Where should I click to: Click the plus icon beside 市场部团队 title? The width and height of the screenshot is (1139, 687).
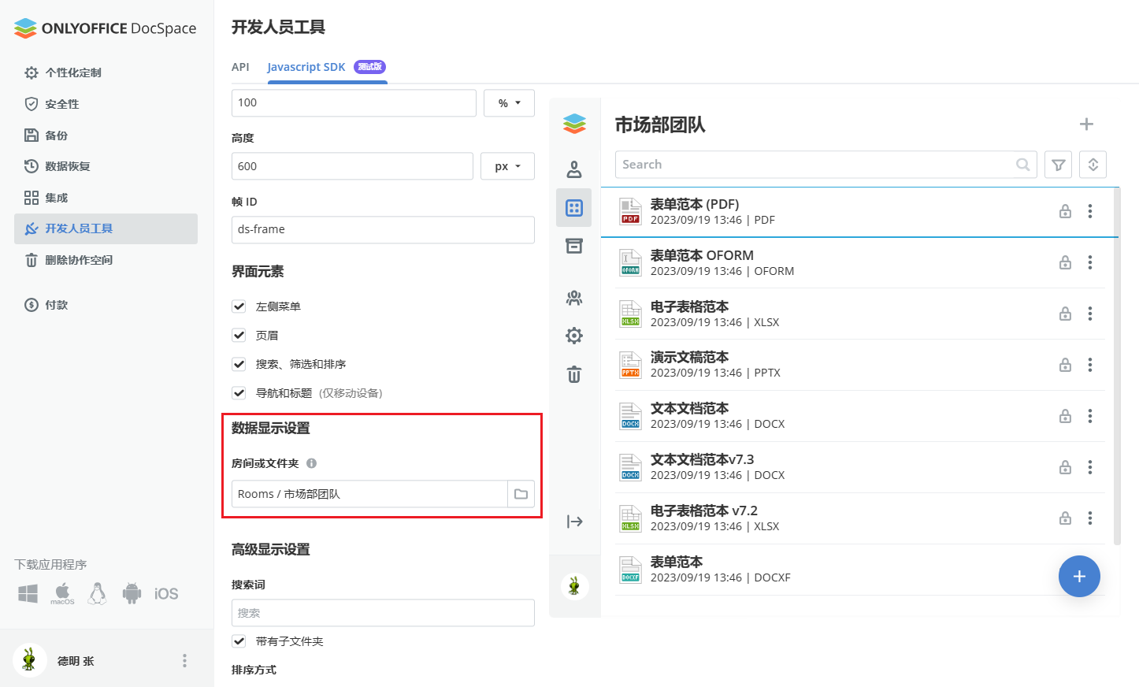click(1086, 124)
